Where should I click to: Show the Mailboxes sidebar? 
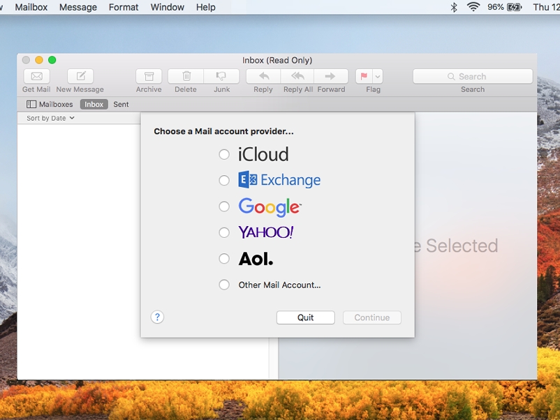[50, 104]
